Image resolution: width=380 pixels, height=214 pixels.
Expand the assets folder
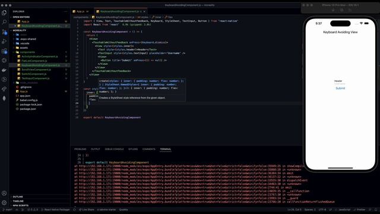(24, 48)
